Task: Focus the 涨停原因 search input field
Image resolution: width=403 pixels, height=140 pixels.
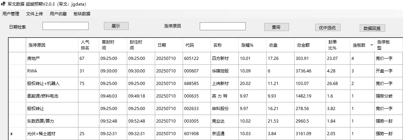Action: pyautogui.click(x=222, y=26)
